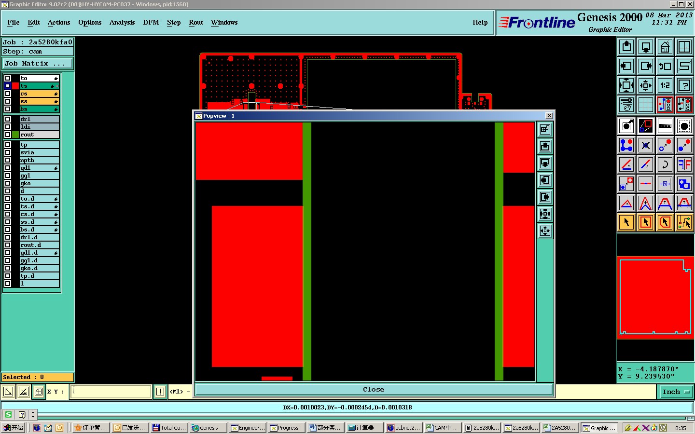Select the net selection pointer tool

tap(684, 222)
